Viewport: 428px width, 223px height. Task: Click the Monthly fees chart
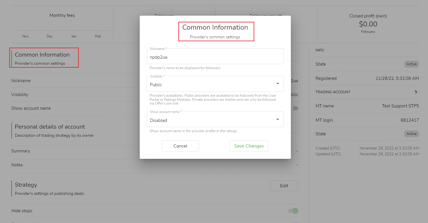62,29
